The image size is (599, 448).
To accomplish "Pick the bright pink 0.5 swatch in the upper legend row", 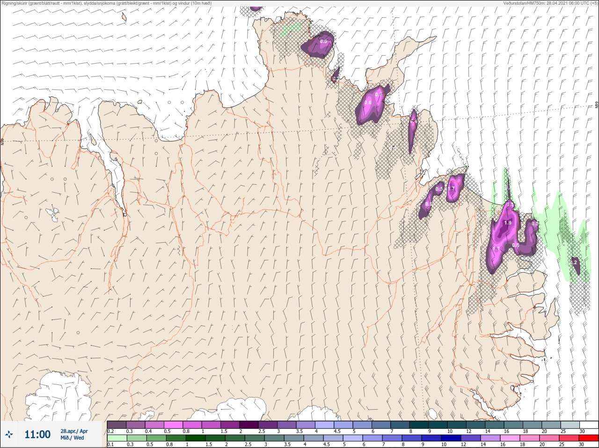I will 173,425.
